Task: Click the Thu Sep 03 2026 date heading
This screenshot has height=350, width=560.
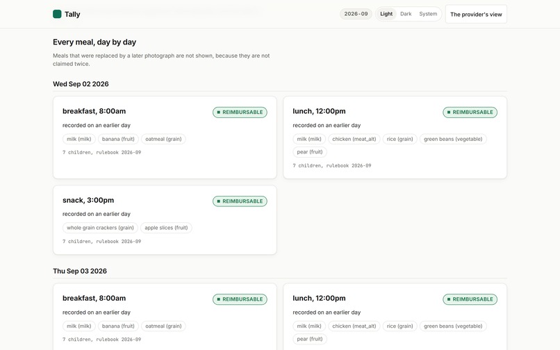Action: [x=80, y=271]
